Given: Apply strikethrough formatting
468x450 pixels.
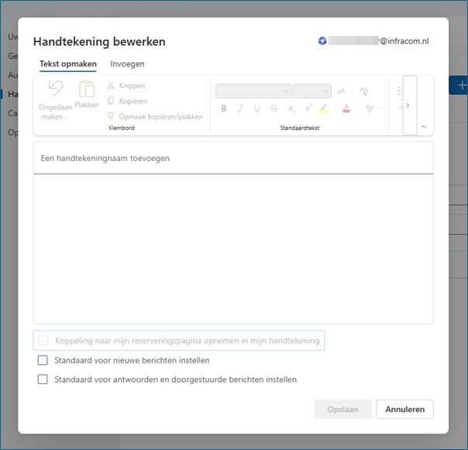Looking at the screenshot, I should click(x=274, y=109).
